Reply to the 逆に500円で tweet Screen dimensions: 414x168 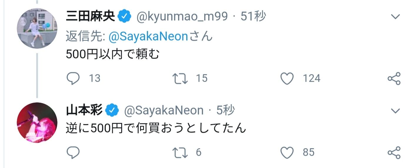point(73,152)
